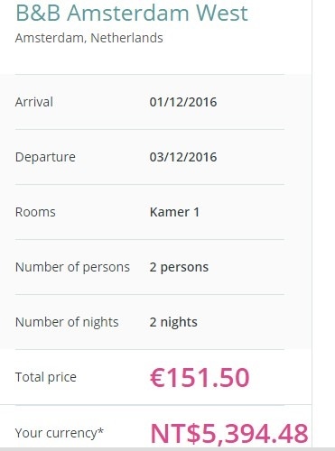This screenshot has width=335, height=451.
Task: Click the Arrival label
Action: [34, 102]
